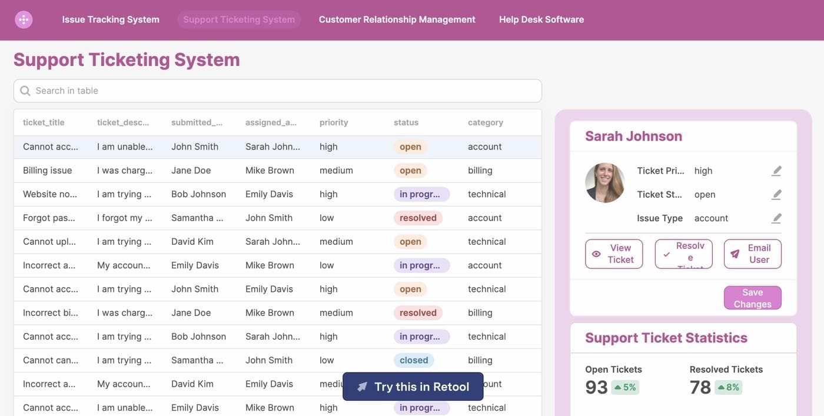The height and width of the screenshot is (416, 824).
Task: Click the rocket icon in the Retool banner
Action: coord(363,387)
